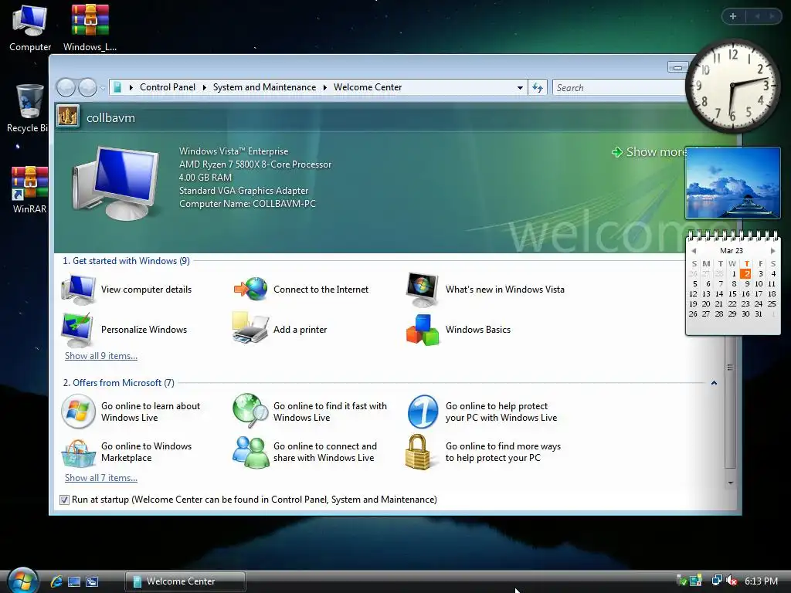The image size is (791, 593).
Task: Click the Windows Vista Enterprise text
Action: pos(233,151)
